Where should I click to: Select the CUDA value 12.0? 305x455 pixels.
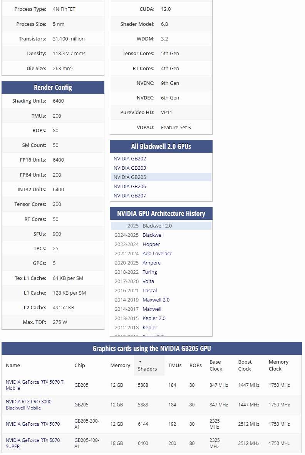tap(166, 9)
